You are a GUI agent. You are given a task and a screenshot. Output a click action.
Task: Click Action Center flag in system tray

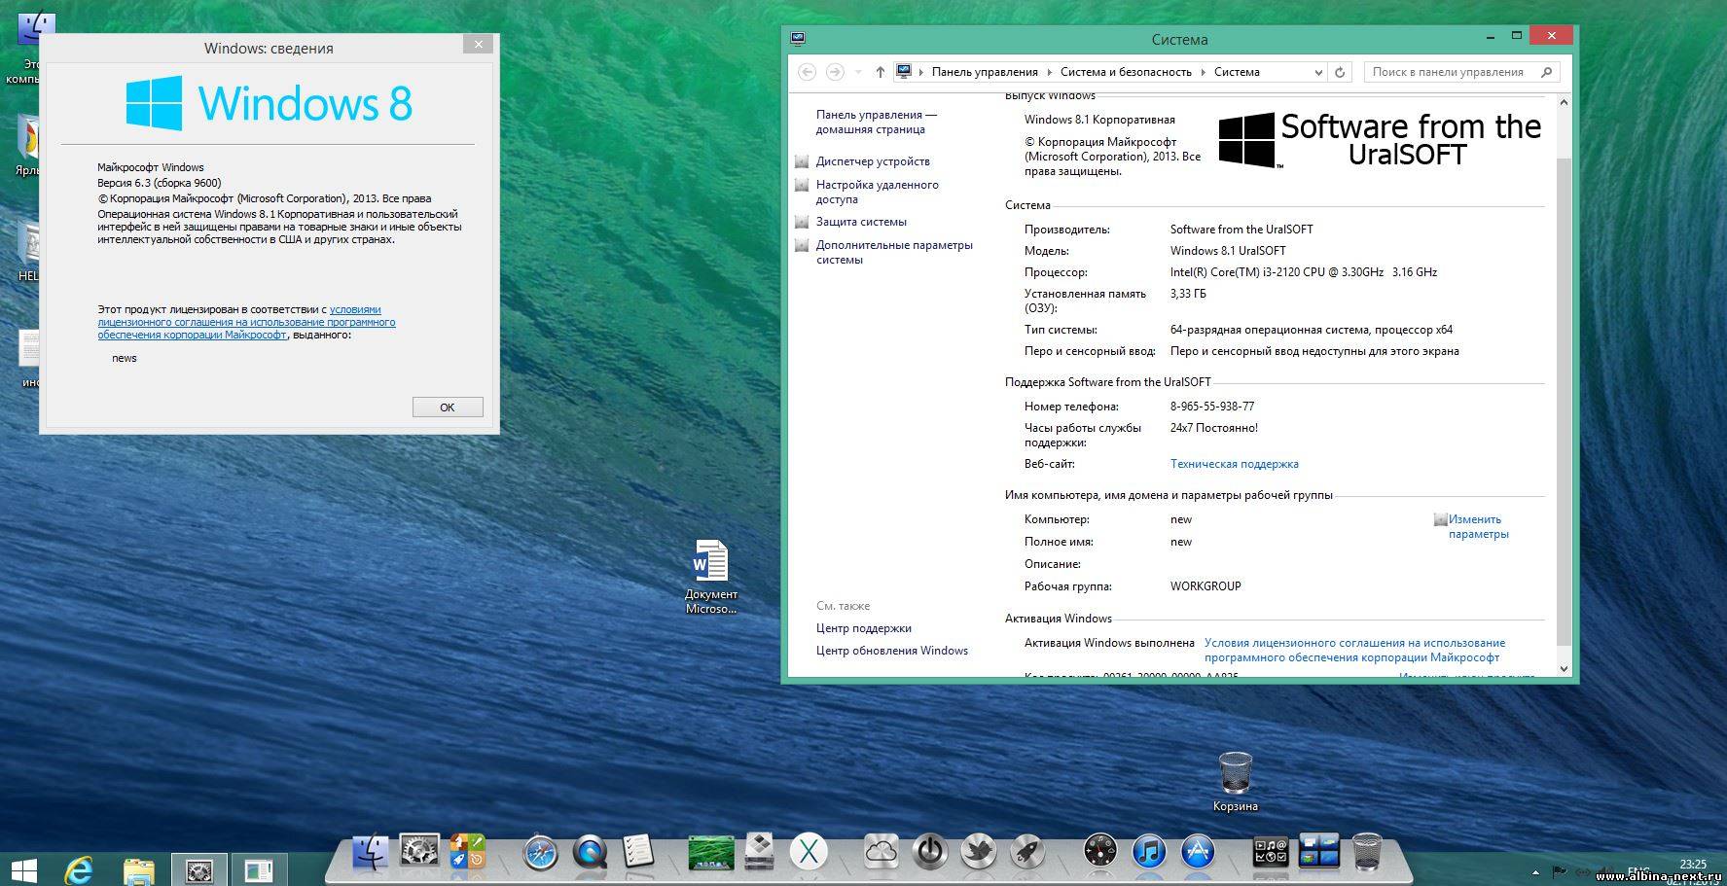tap(1560, 872)
